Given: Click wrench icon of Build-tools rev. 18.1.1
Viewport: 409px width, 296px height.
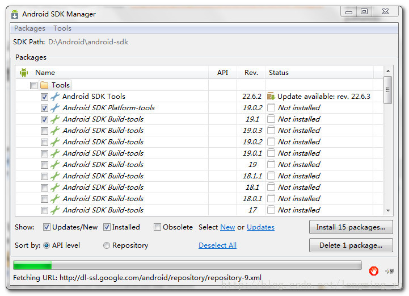Looking at the screenshot, I should [x=55, y=176].
